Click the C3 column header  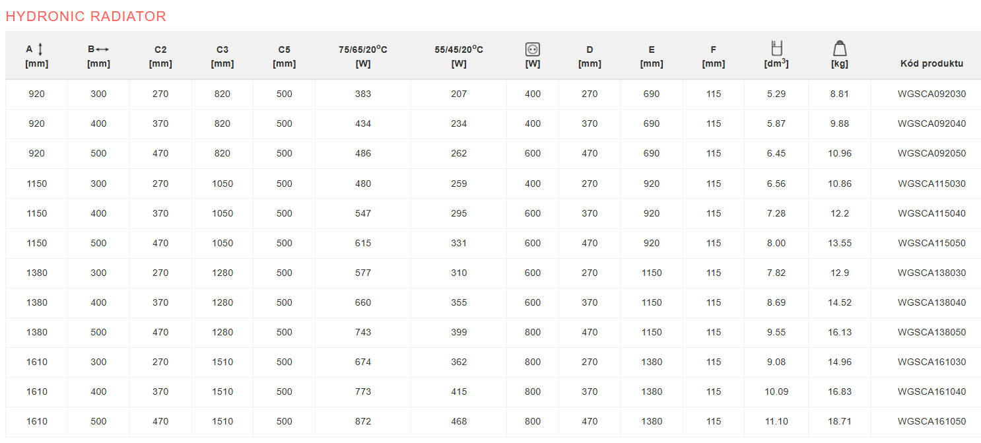pos(222,56)
